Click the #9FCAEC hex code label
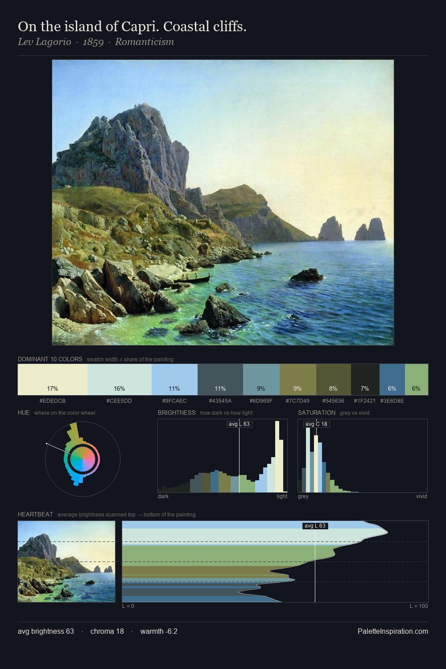The width and height of the screenshot is (446, 669). 174,401
